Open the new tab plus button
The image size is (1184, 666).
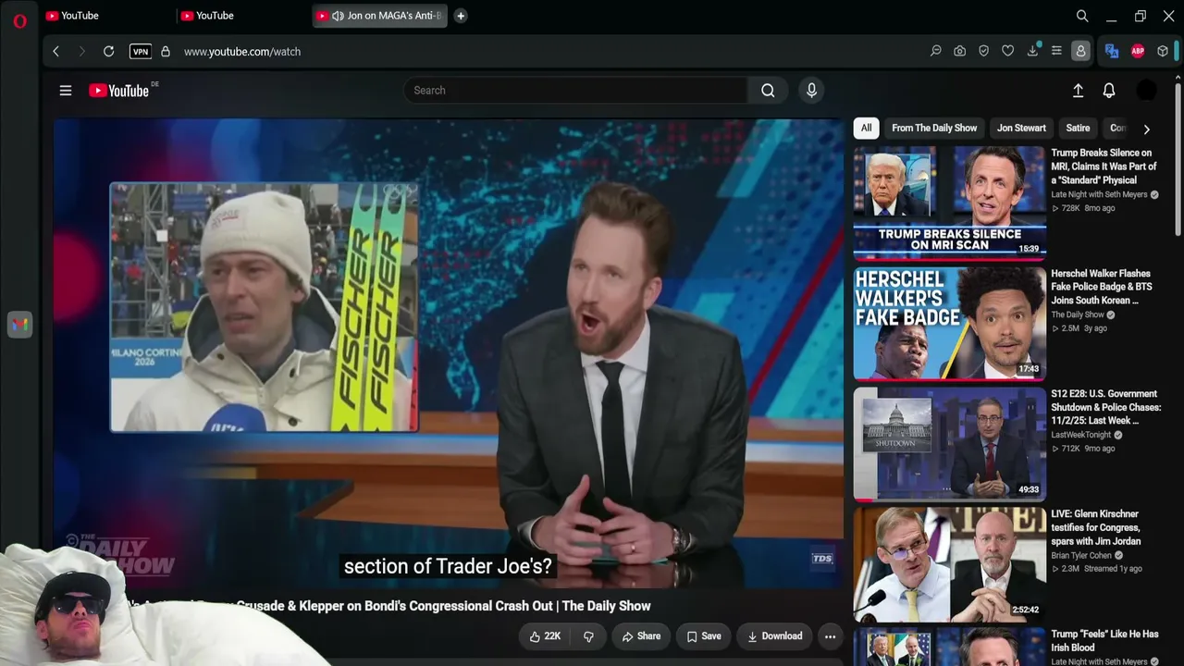pos(461,16)
